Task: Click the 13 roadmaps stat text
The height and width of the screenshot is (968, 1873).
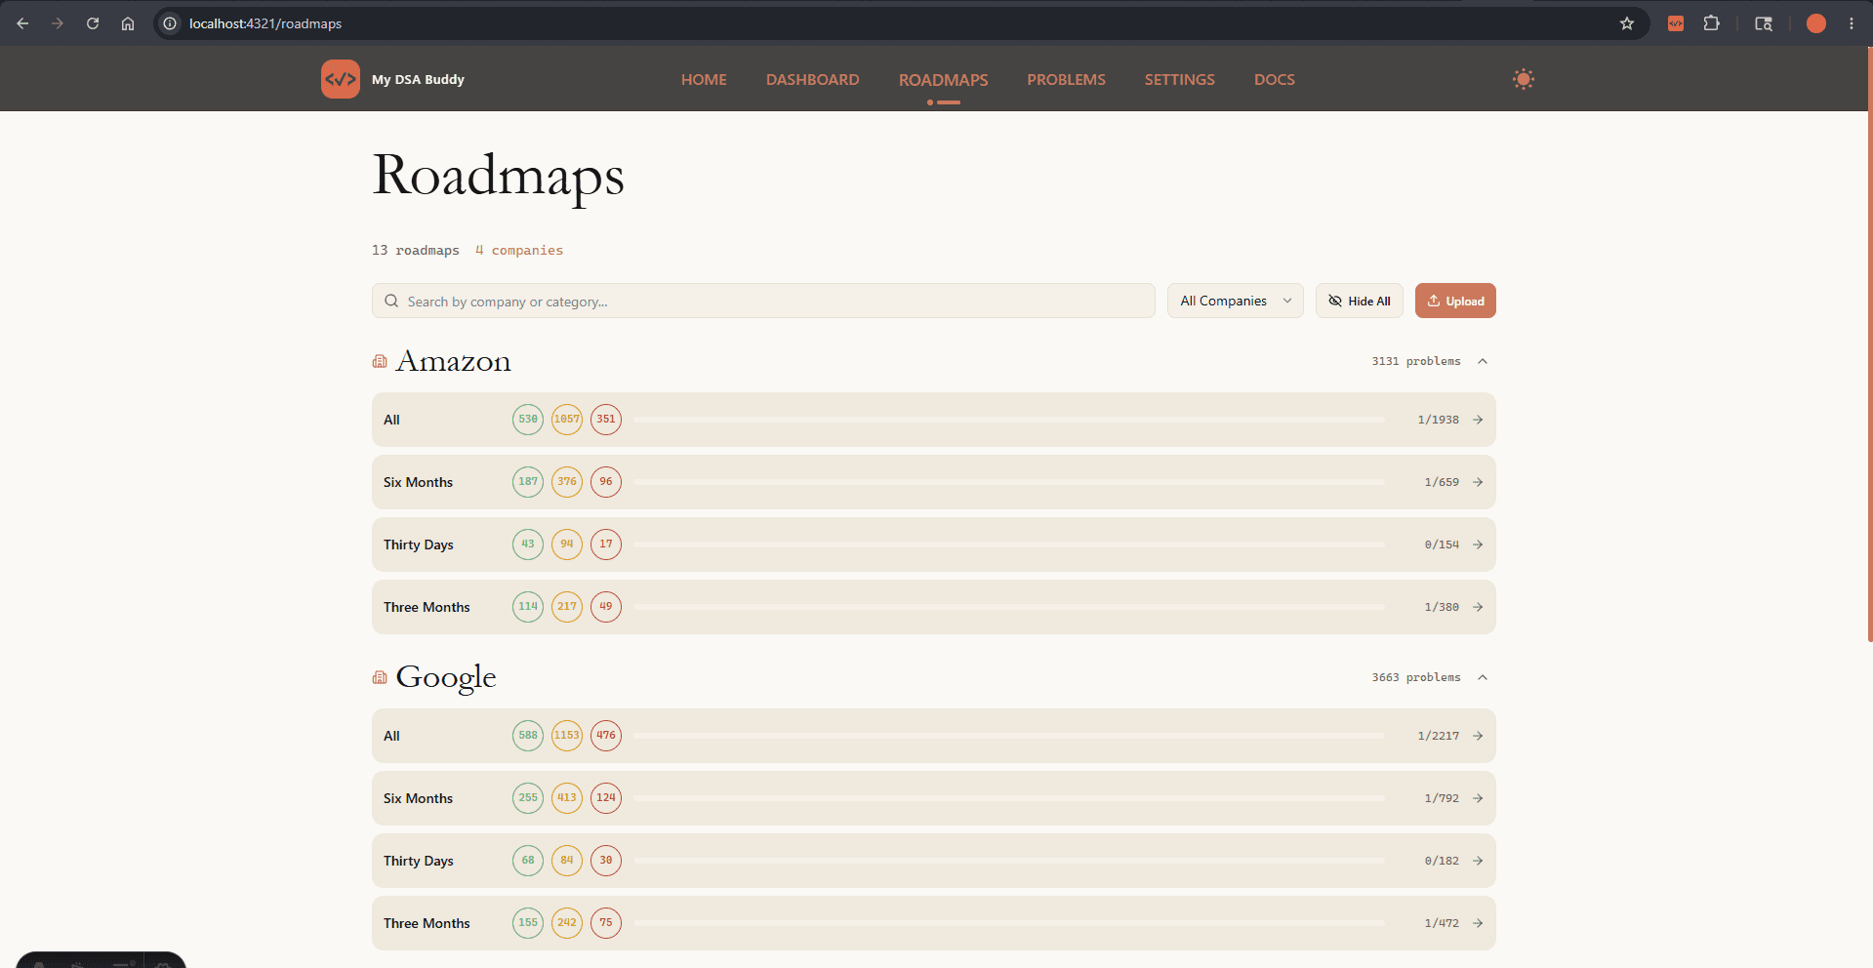Action: (416, 251)
